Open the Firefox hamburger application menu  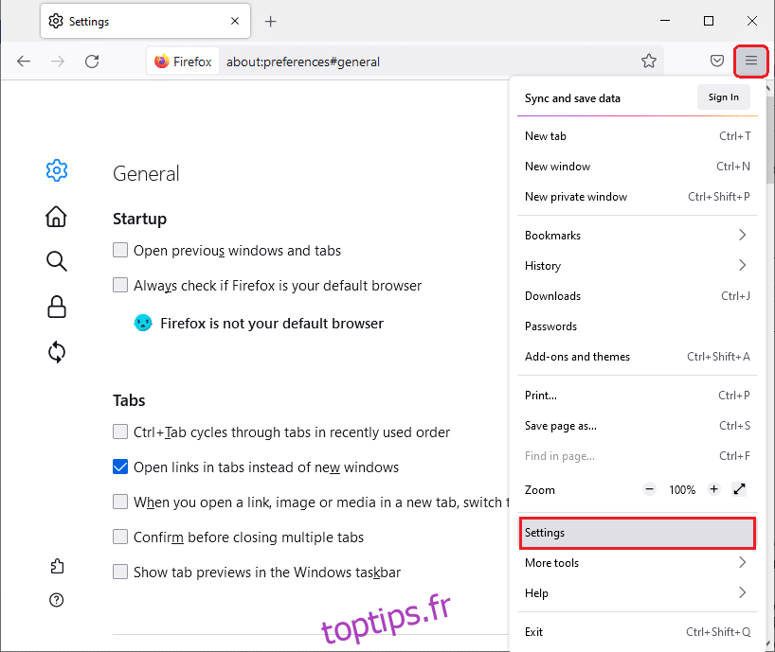(750, 61)
